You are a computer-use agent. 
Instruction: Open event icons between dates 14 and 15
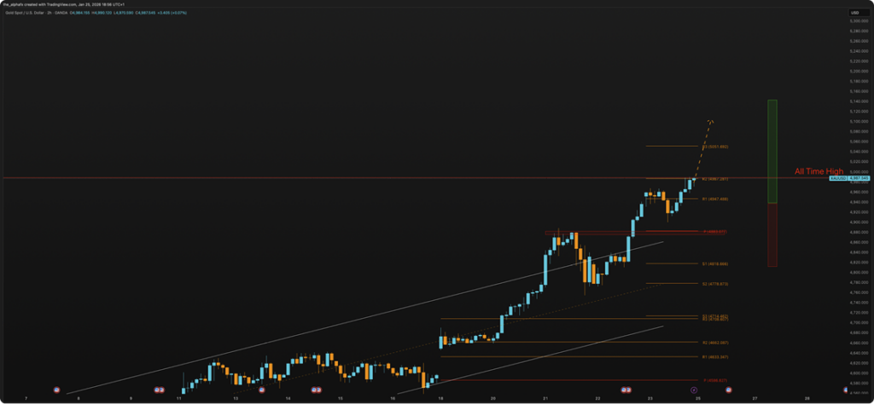[x=316, y=389]
